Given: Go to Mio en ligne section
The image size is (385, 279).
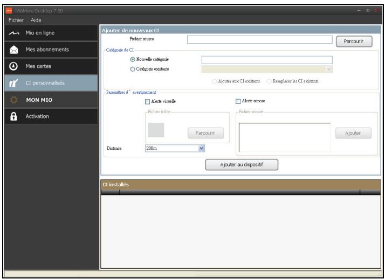Looking at the screenshot, I should (51, 33).
